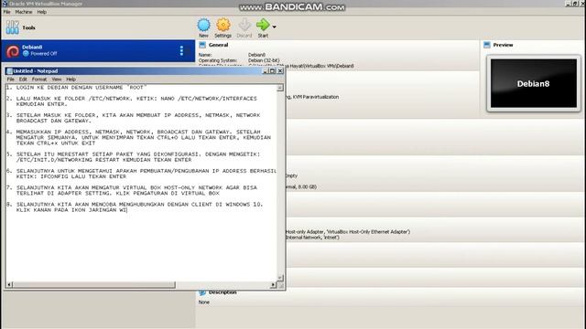The width and height of the screenshot is (586, 329).
Task: Click 'Debian (32-bit)' operating system value
Action: pos(264,60)
